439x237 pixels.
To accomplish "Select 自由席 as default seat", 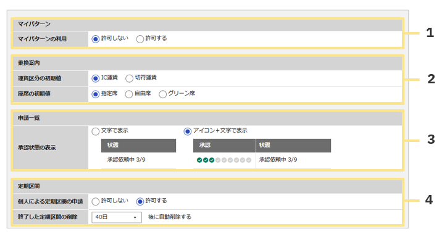I will (x=129, y=94).
